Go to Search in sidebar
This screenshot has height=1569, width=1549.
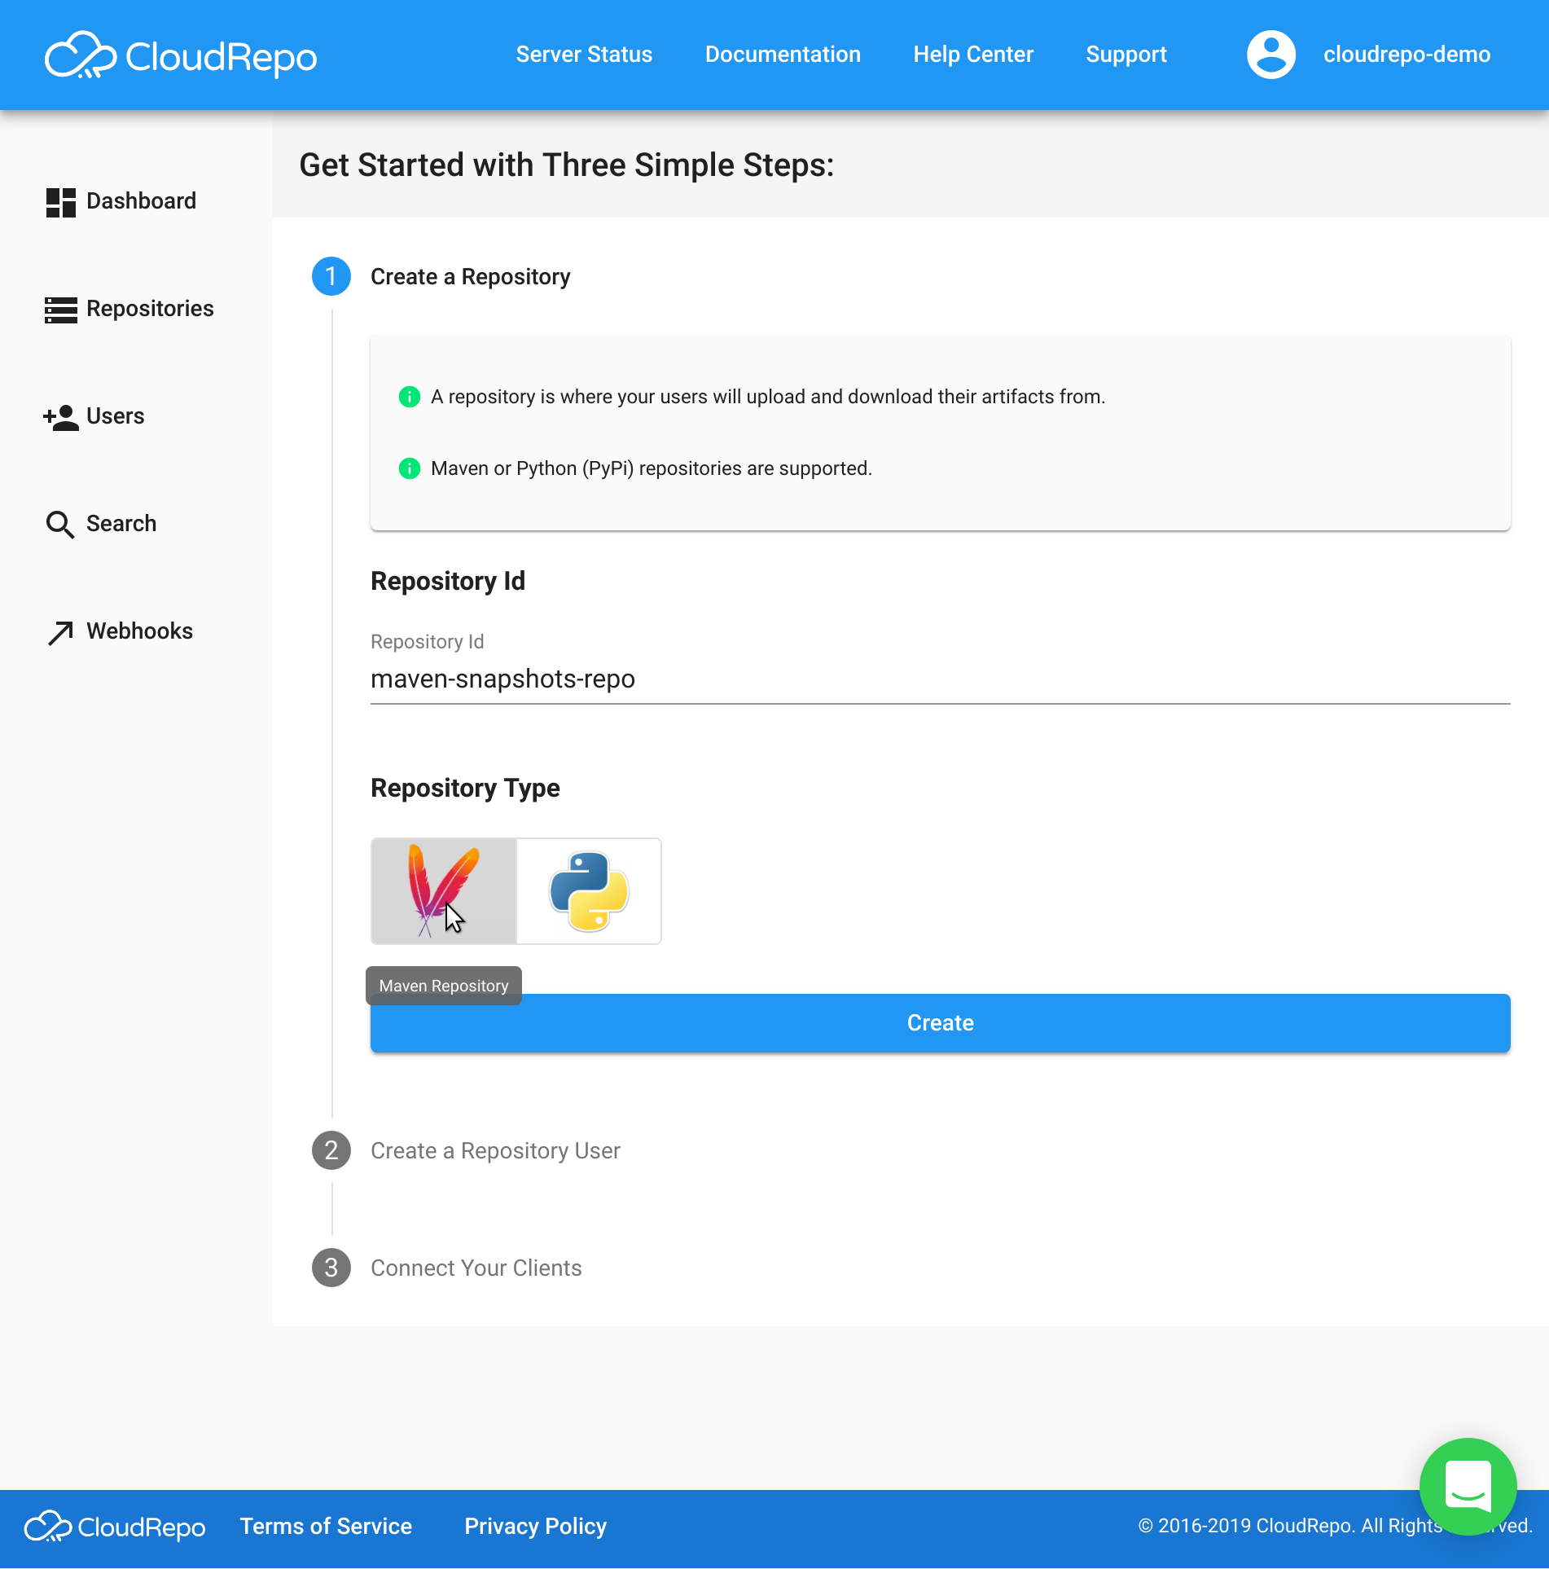coord(121,524)
